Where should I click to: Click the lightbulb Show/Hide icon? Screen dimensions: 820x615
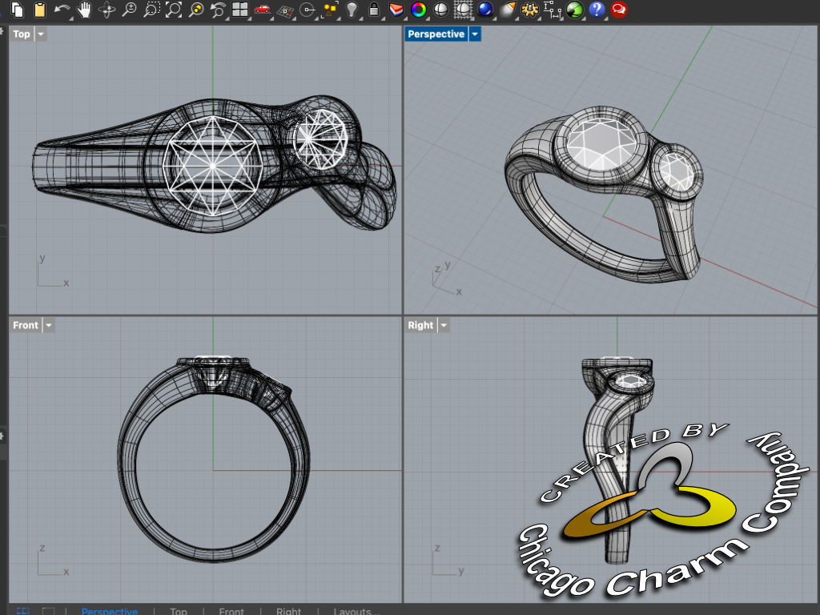(x=352, y=10)
